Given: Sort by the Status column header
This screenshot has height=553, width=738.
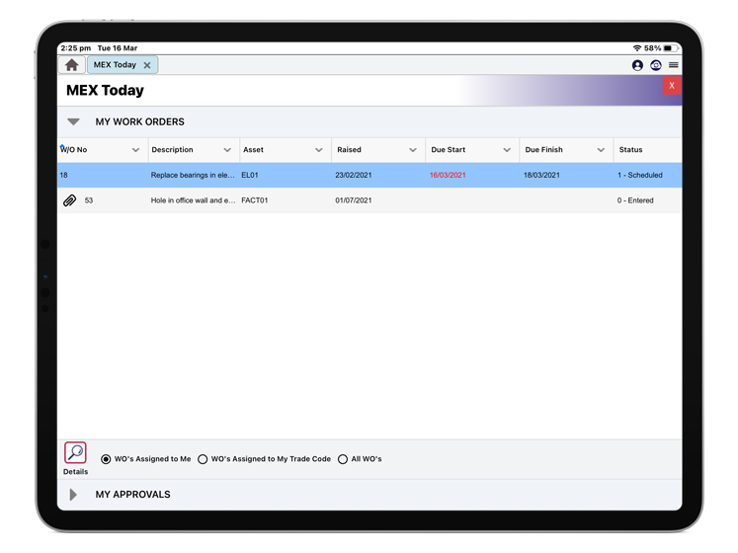Looking at the screenshot, I should 630,150.
